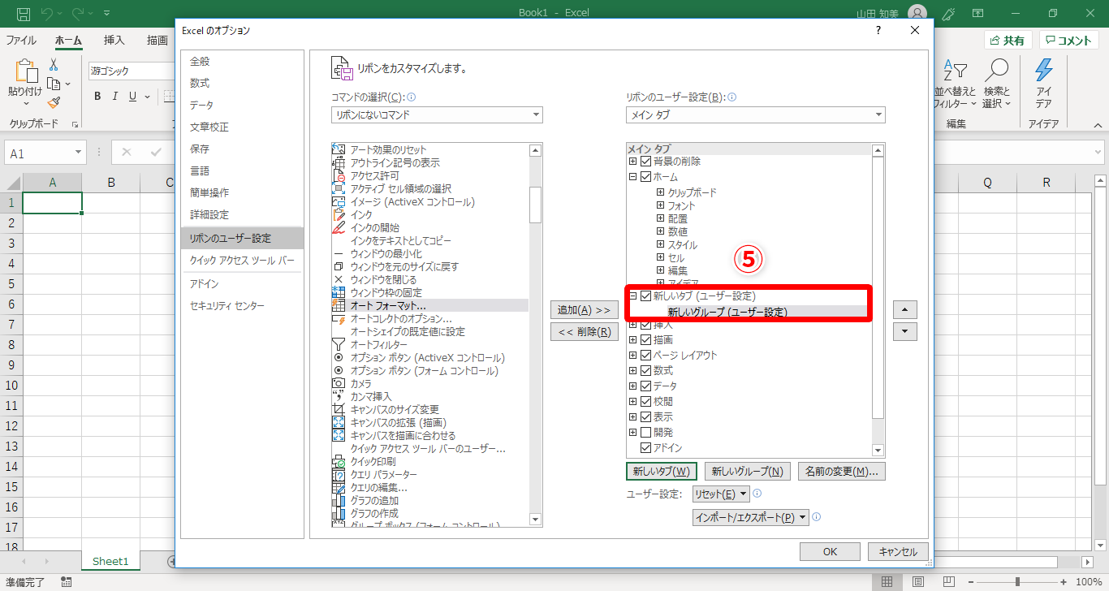1109x591 pixels.
Task: Select 詳細設定 in the options sidebar
Action: (x=209, y=214)
